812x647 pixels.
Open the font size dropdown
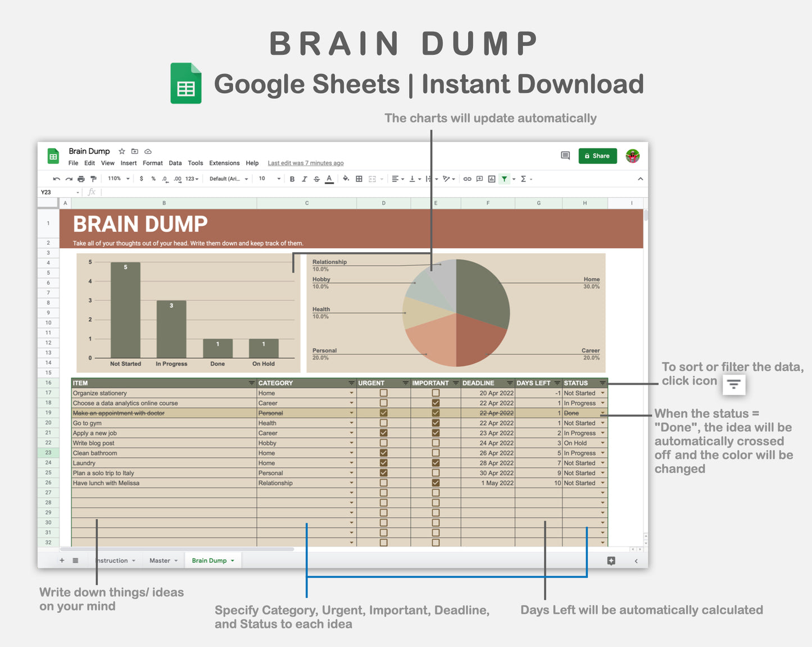tap(268, 179)
